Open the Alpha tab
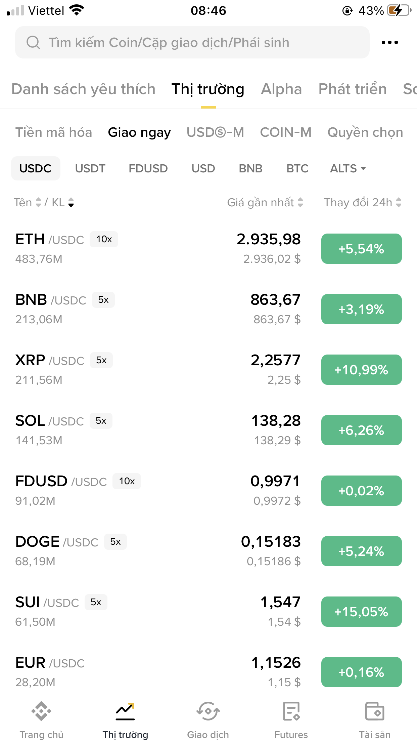Screen dimensions: 417x742 (x=281, y=89)
